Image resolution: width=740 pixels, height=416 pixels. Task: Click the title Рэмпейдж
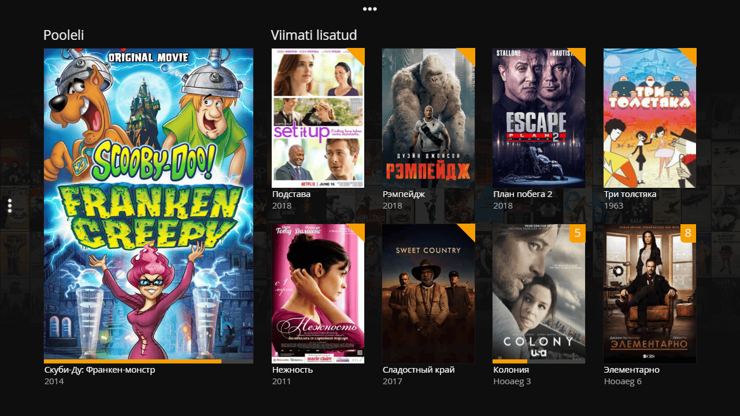point(404,194)
